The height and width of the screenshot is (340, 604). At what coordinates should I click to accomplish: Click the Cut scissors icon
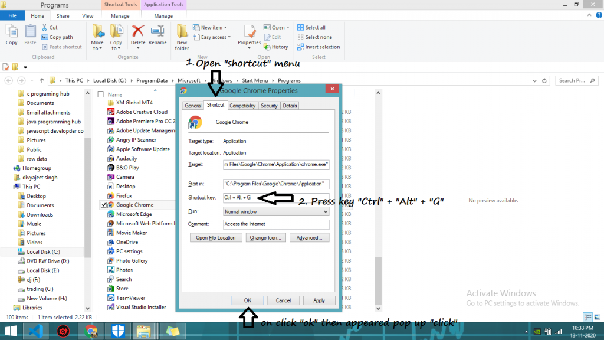point(45,27)
